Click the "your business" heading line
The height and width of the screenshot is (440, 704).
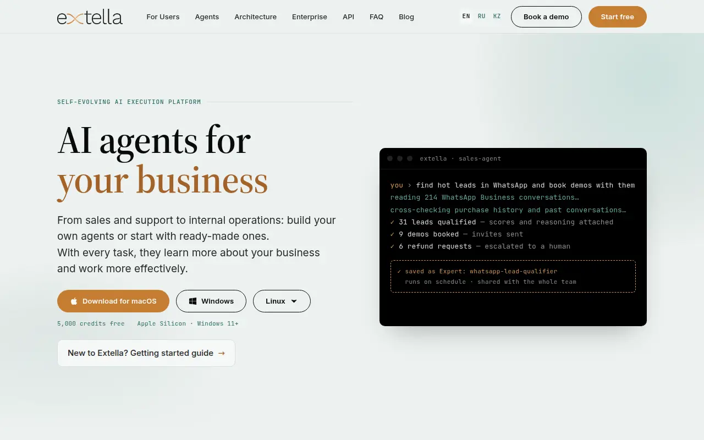coord(162,180)
